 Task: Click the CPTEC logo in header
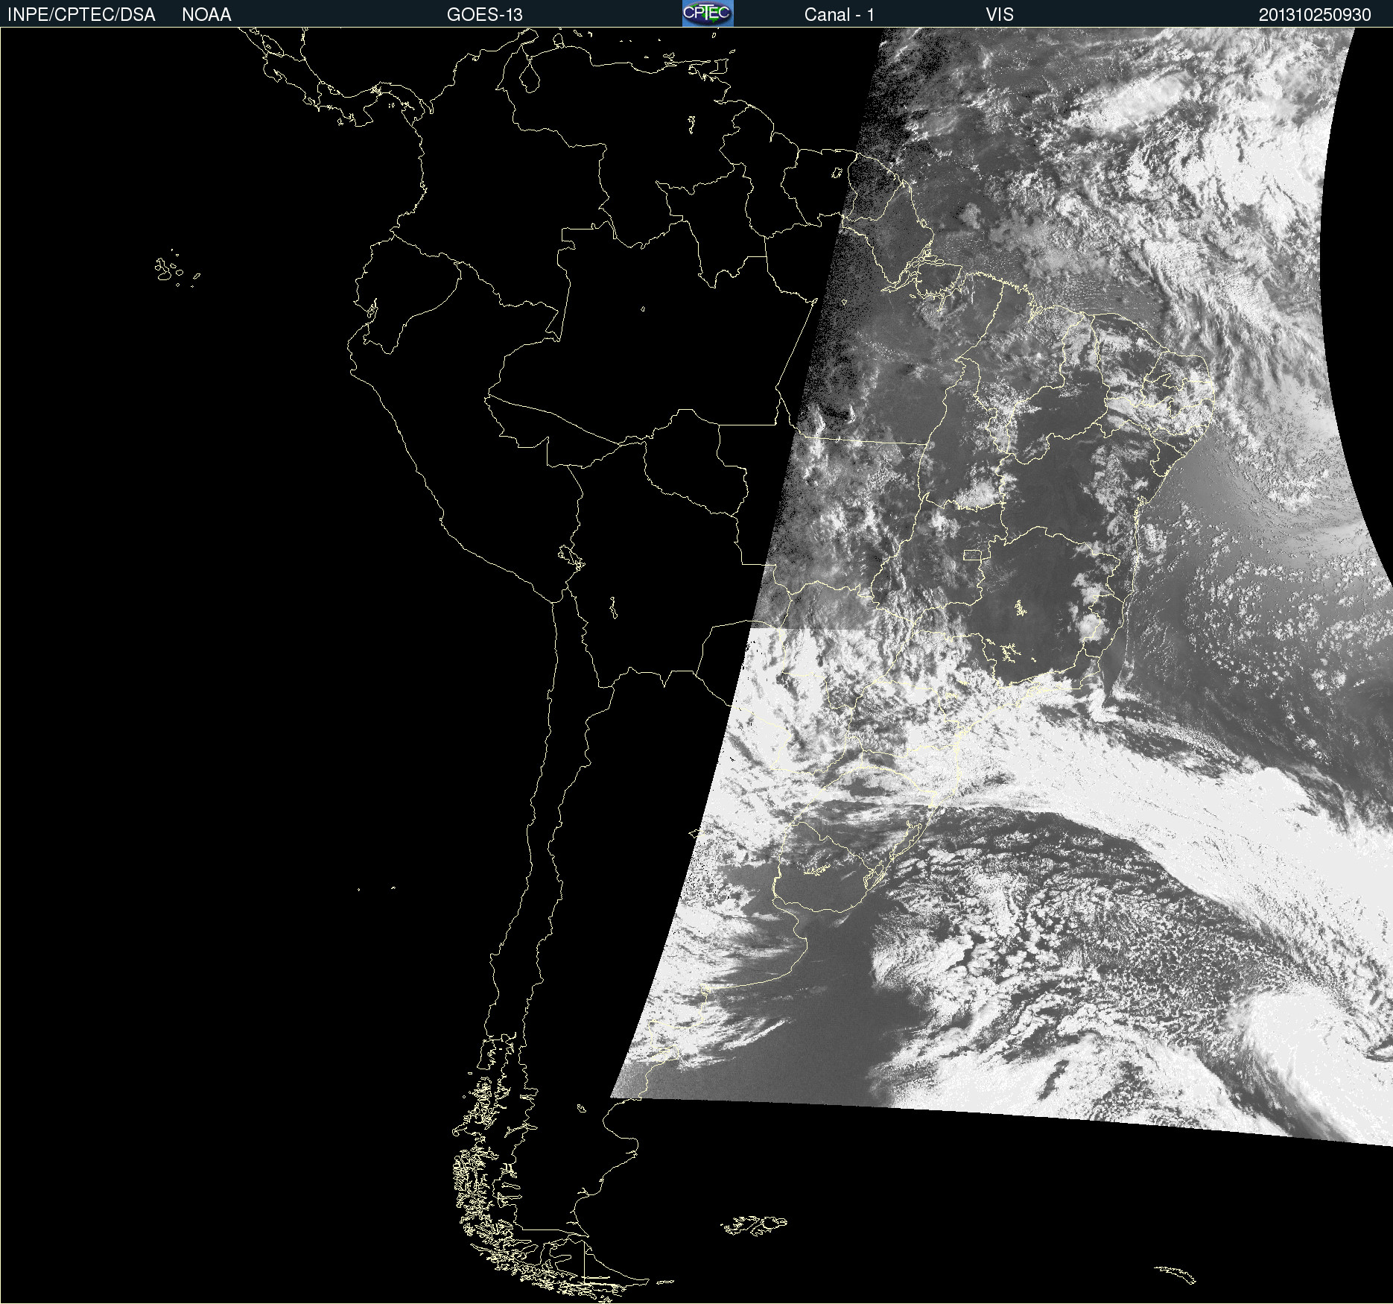tap(708, 13)
